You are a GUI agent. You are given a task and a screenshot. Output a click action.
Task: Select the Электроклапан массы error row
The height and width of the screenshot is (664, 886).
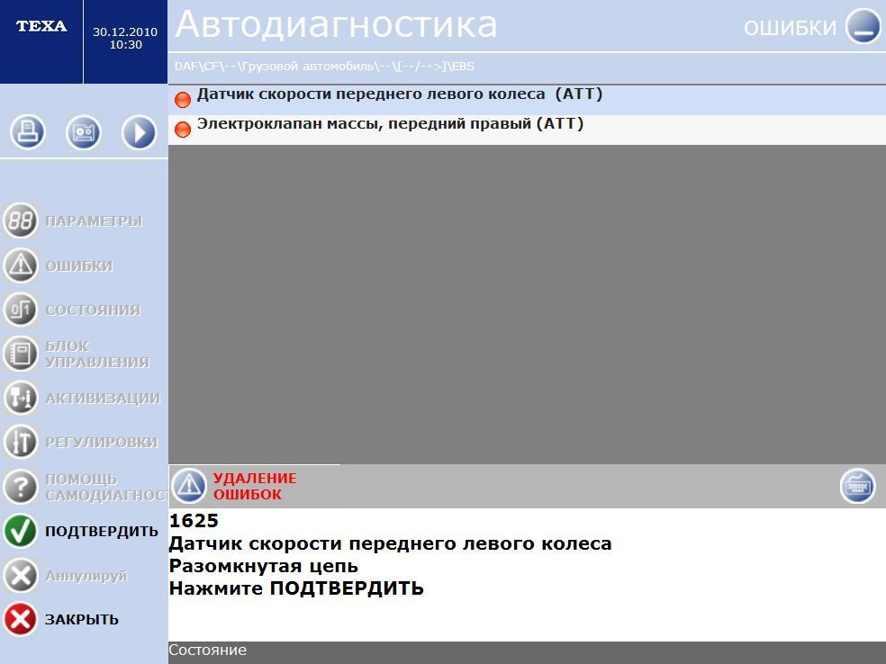tap(390, 124)
